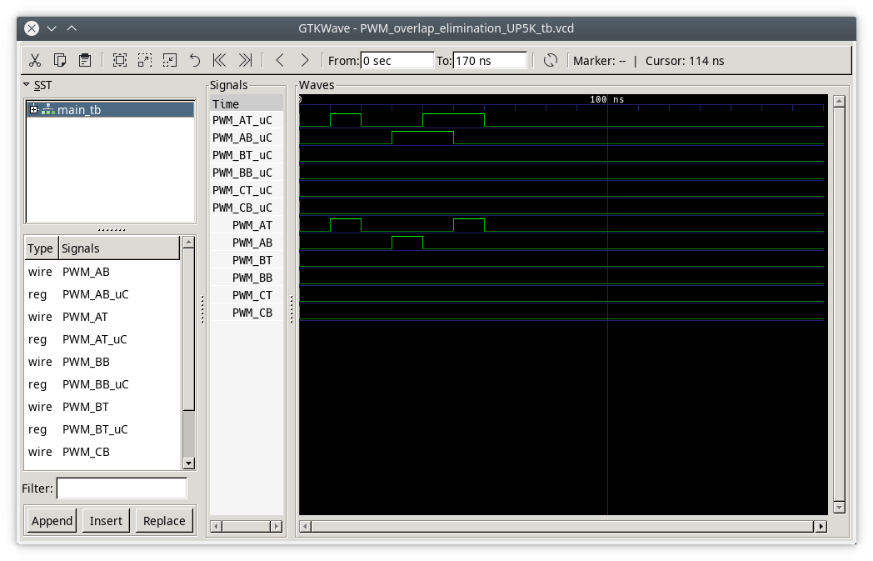Select the main_tb module in SST

pos(110,110)
